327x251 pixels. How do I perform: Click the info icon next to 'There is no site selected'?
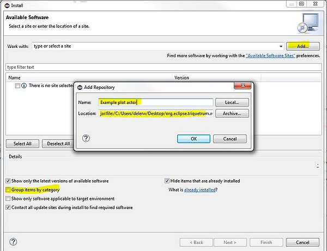24,85
